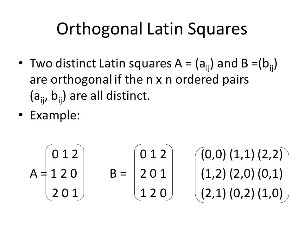Select the second bullet point marker
304x228 pixels.
tap(21, 115)
